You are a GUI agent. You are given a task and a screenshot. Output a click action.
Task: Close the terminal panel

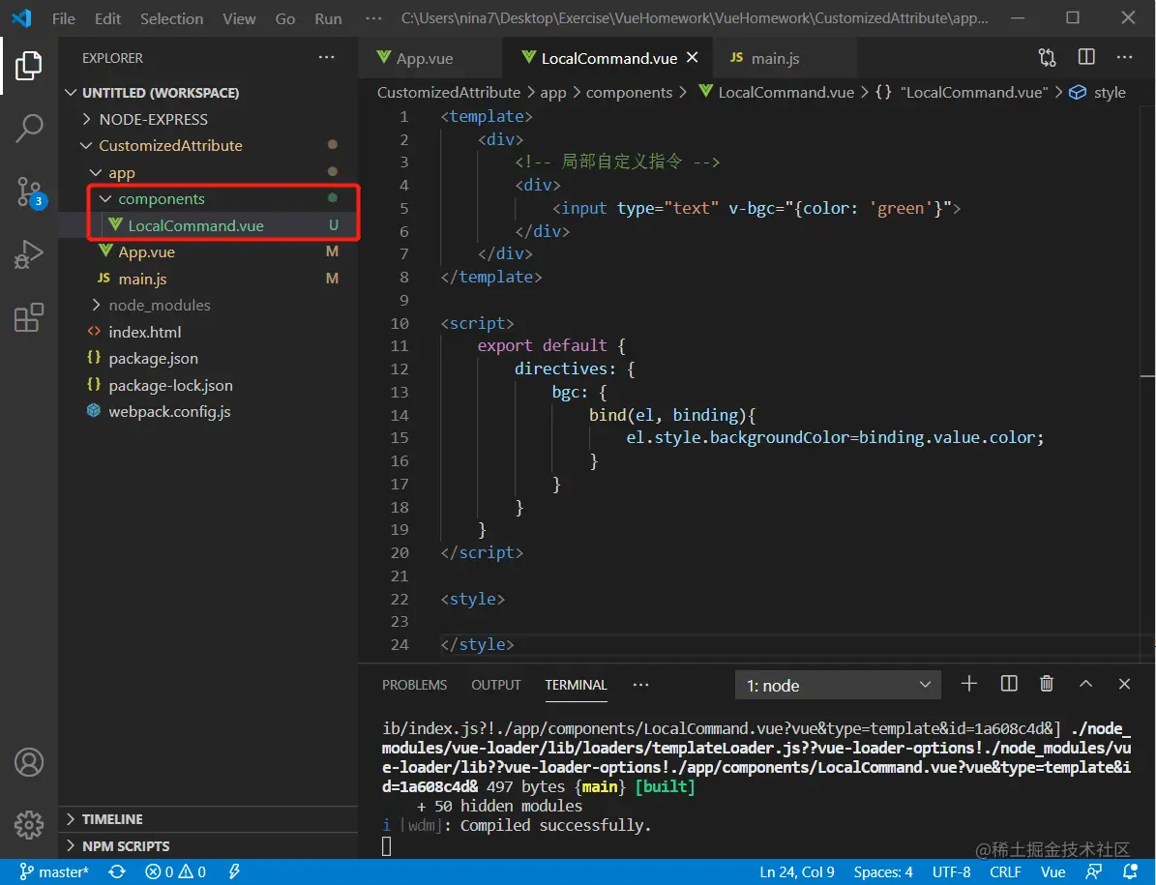pyautogui.click(x=1124, y=685)
